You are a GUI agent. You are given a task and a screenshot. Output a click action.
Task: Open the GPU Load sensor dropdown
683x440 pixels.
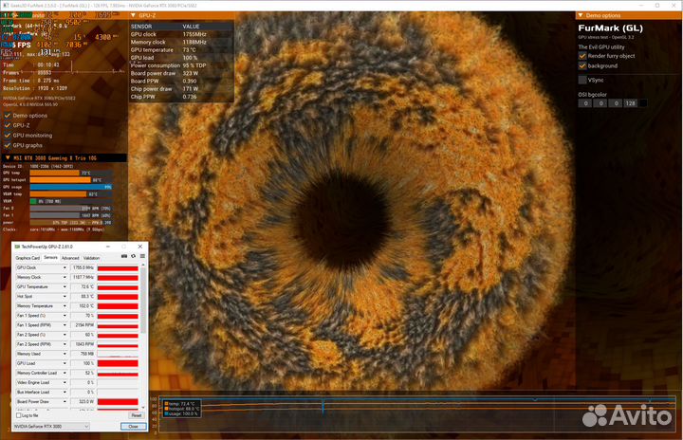tap(65, 363)
